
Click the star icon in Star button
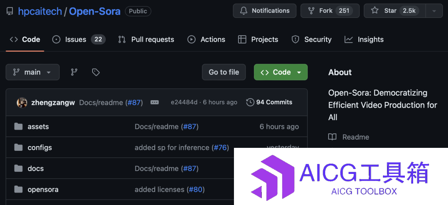pos(375,11)
